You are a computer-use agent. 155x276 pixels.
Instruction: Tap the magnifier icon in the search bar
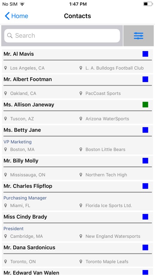tap(10, 36)
